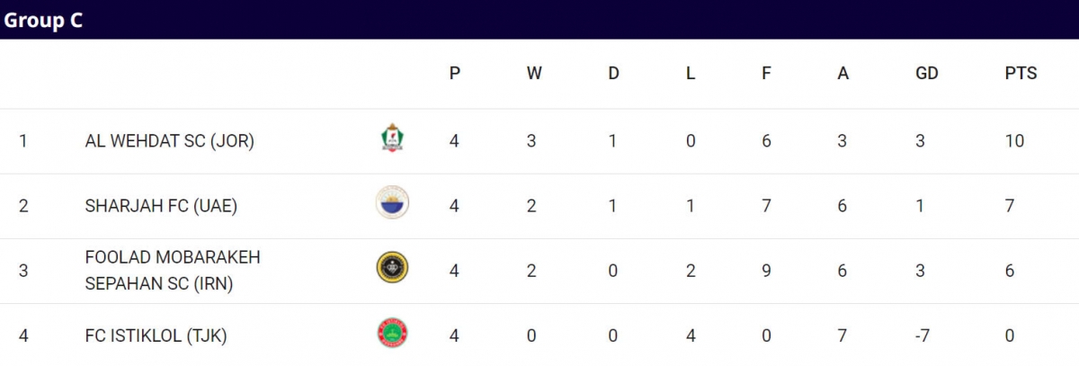Select FC ISTIKLOL (TJK) team name
Screen dimensions: 1079x366
point(156,335)
